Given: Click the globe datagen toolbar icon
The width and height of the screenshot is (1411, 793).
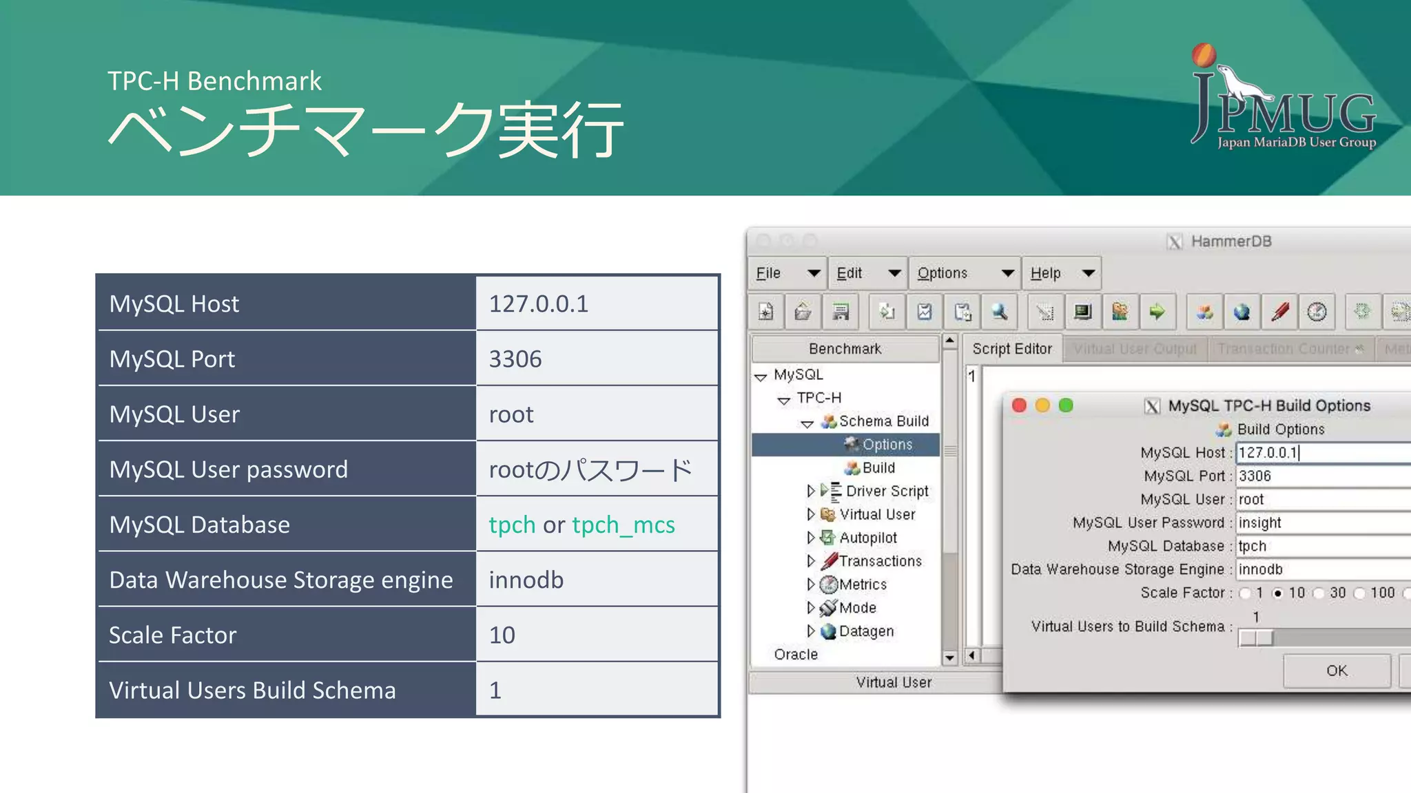Looking at the screenshot, I should point(1242,312).
